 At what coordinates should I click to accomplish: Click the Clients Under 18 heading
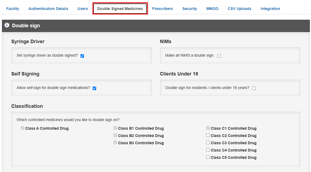(x=179, y=74)
